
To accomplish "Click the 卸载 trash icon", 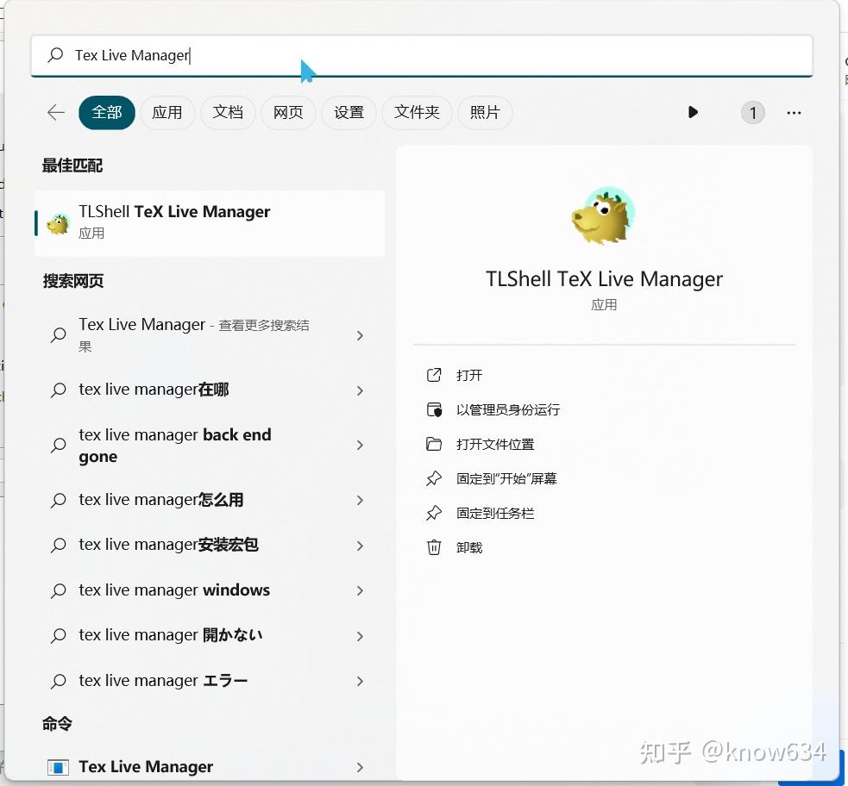I will click(x=435, y=547).
